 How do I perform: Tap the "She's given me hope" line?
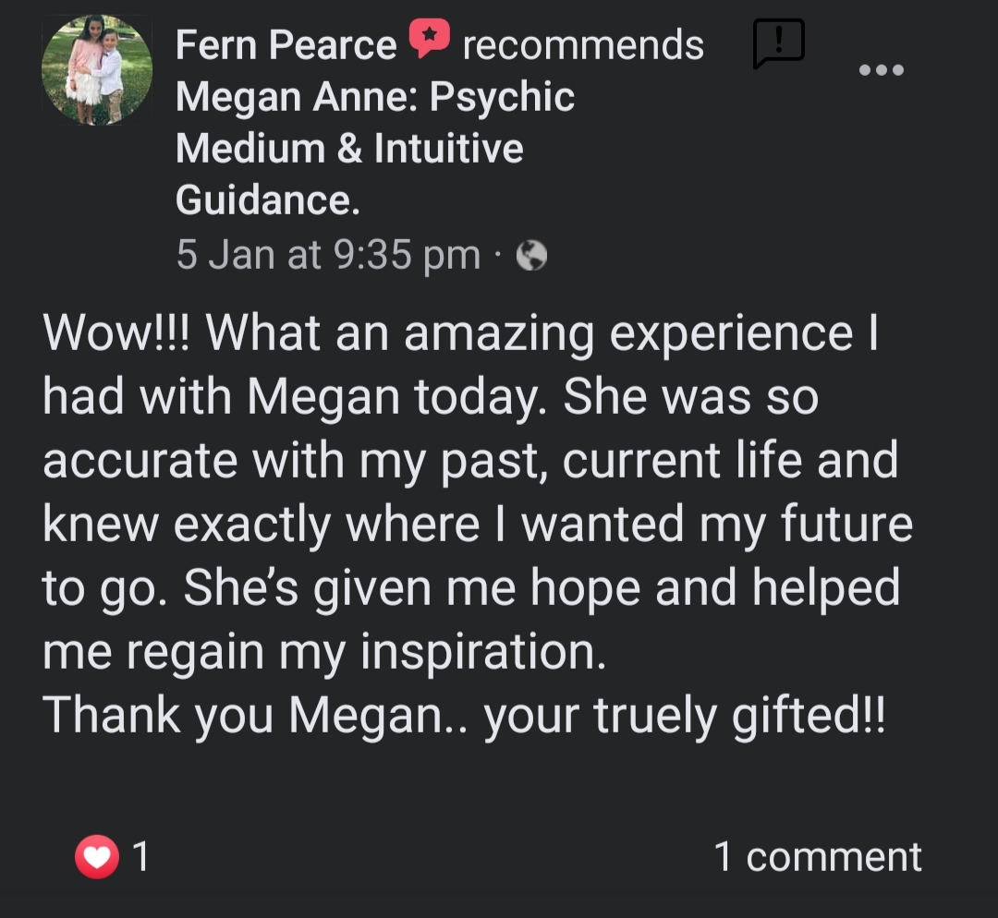click(471, 588)
